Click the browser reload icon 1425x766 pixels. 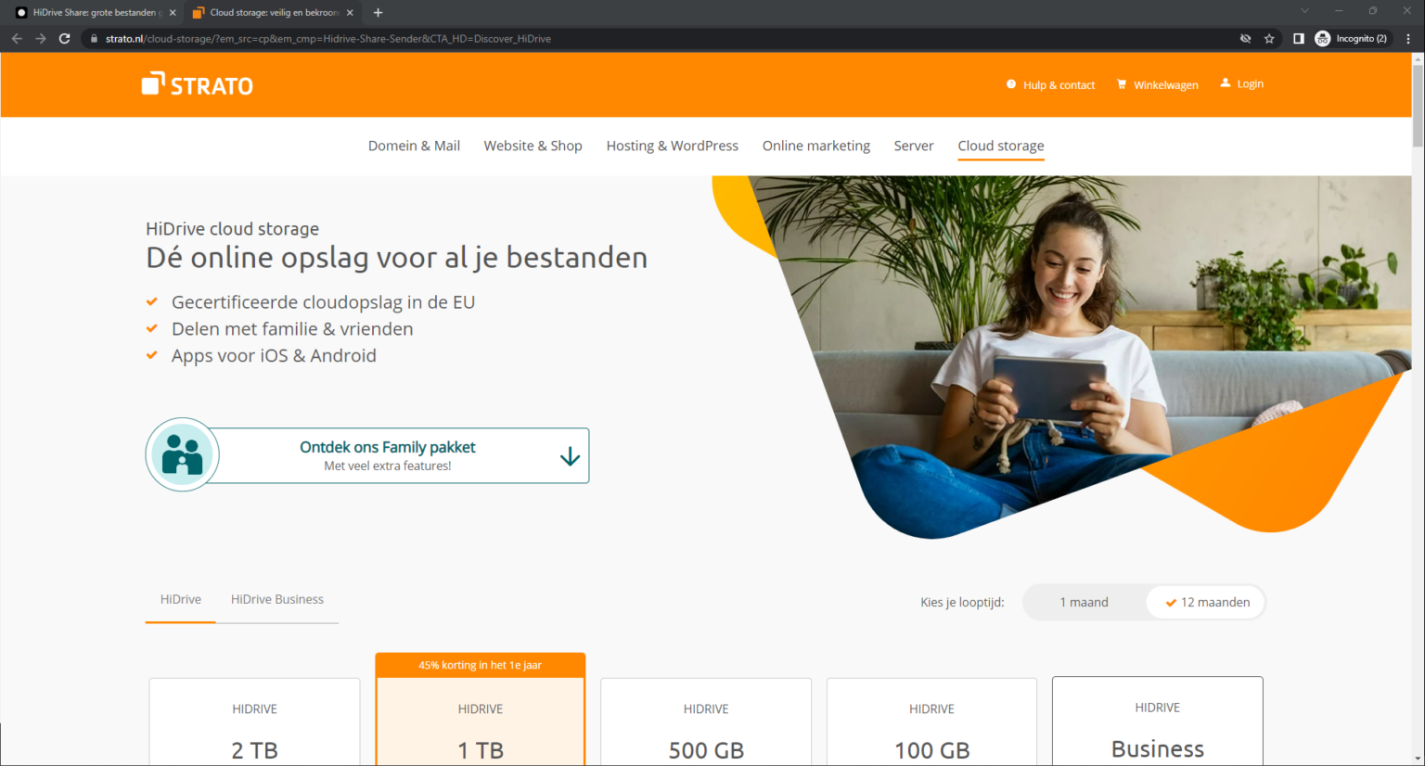click(x=64, y=38)
